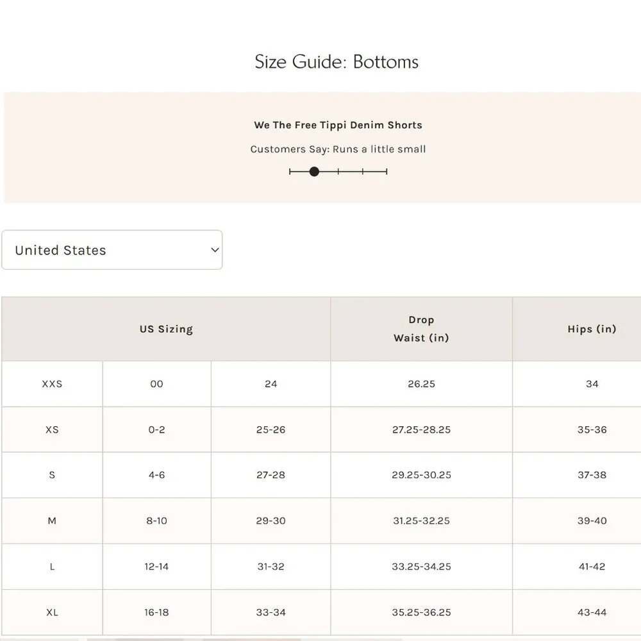Select the L size cell

53,567
